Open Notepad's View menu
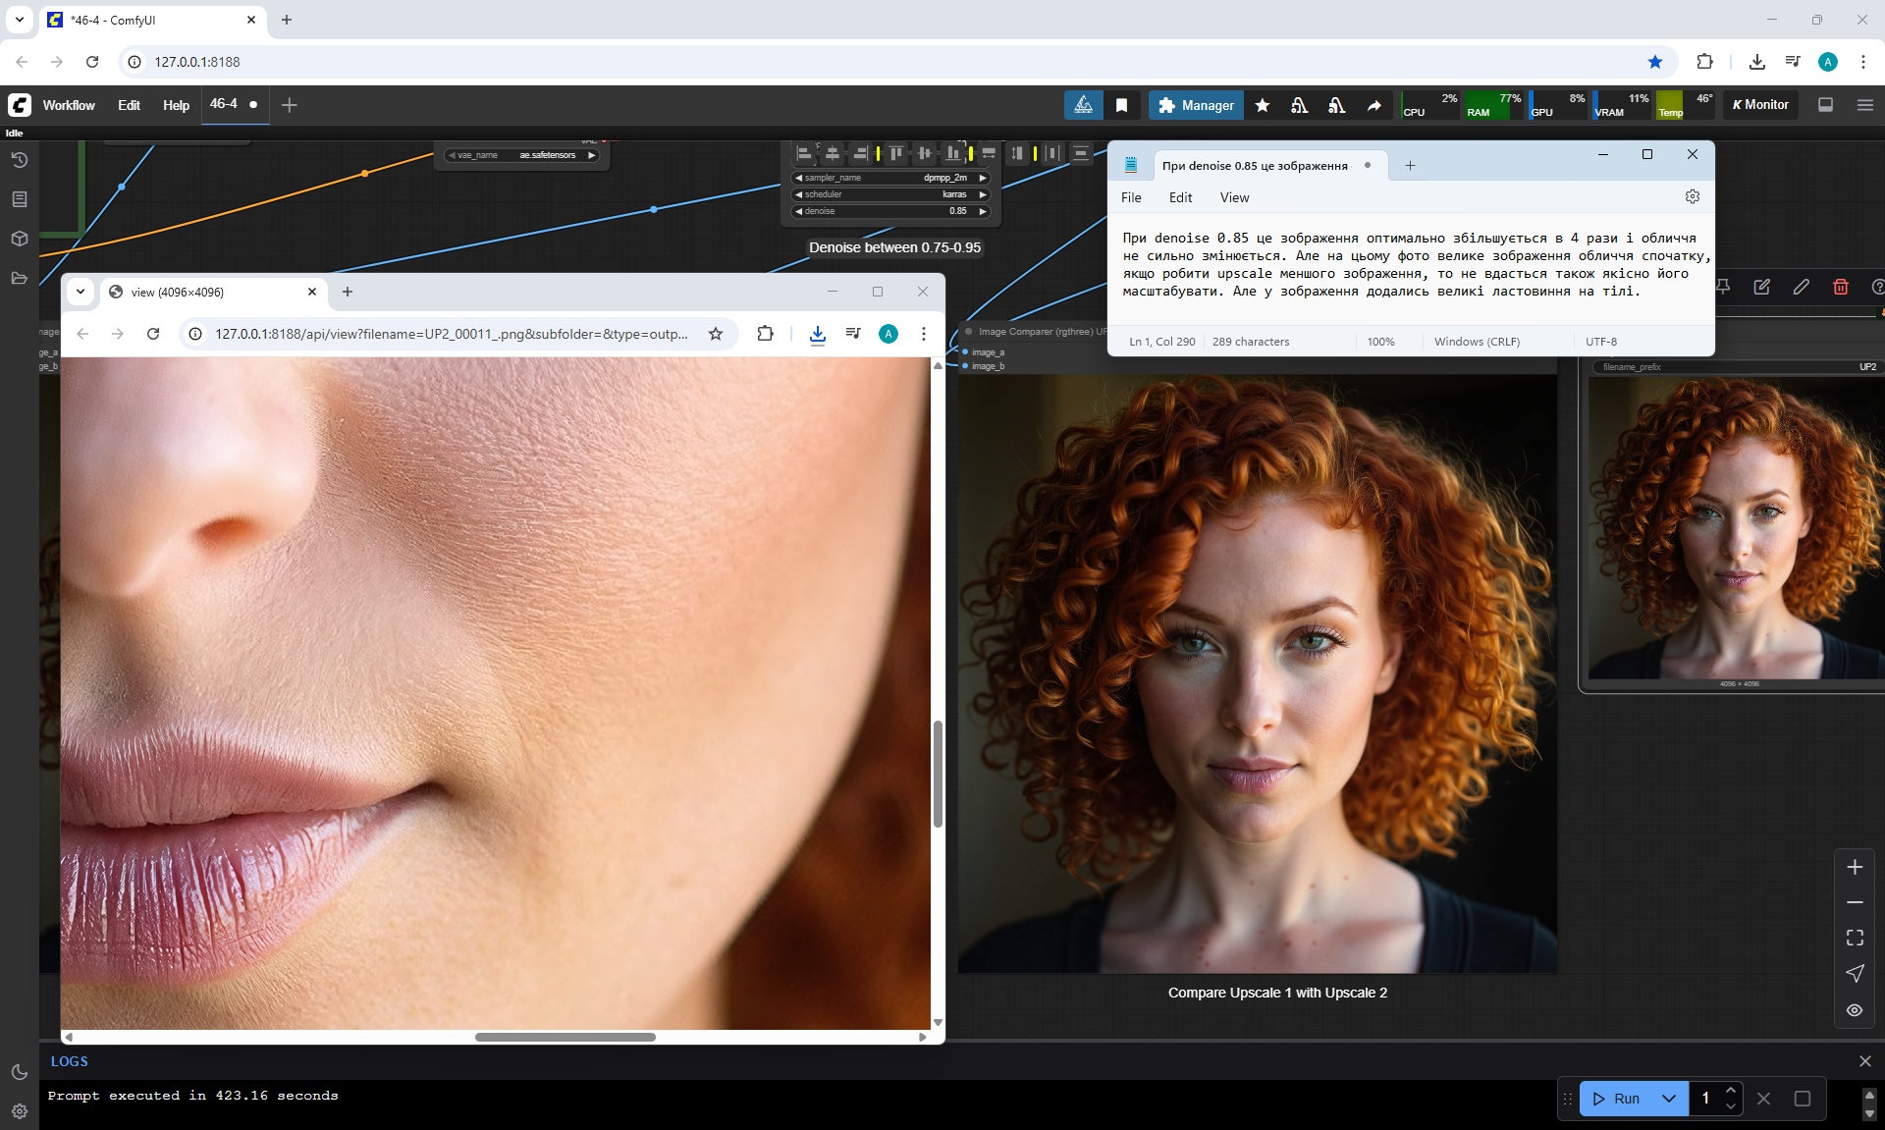Viewport: 1885px width, 1130px height. [1233, 197]
